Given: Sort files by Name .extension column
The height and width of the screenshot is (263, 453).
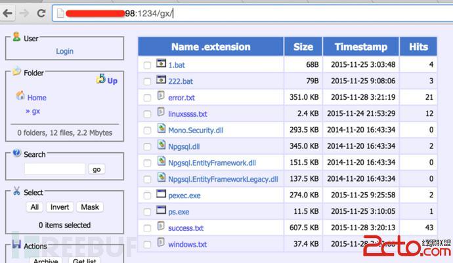Looking at the screenshot, I should coord(210,47).
